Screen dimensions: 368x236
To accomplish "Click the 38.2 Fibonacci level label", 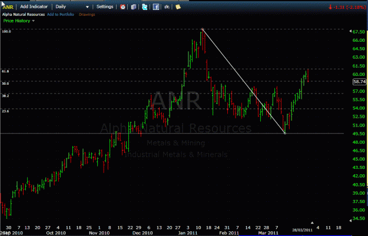I will tap(5, 96).
